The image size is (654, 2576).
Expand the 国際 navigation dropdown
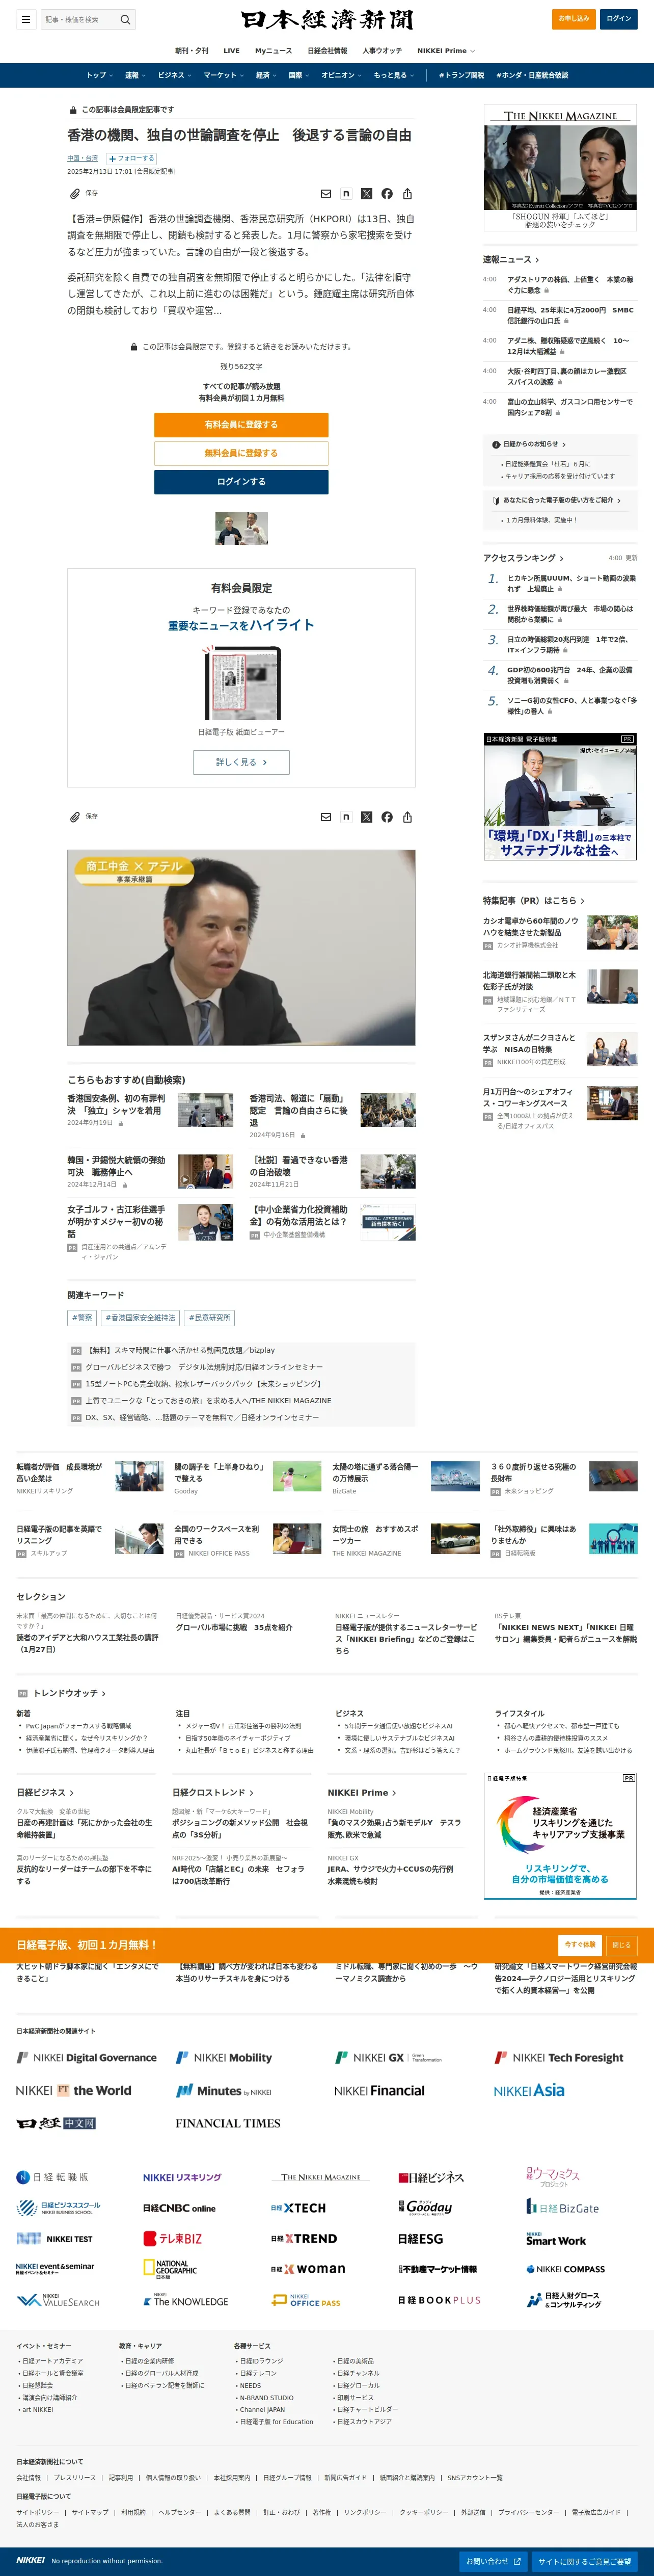coord(298,75)
